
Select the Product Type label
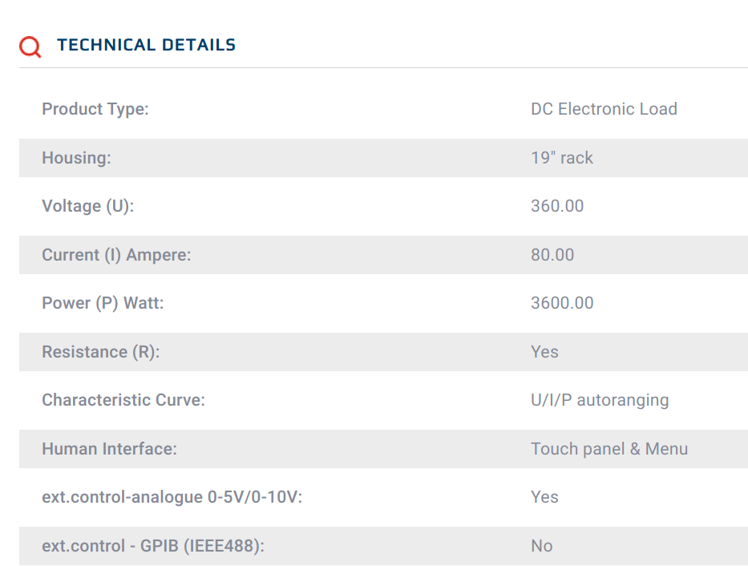pos(95,109)
